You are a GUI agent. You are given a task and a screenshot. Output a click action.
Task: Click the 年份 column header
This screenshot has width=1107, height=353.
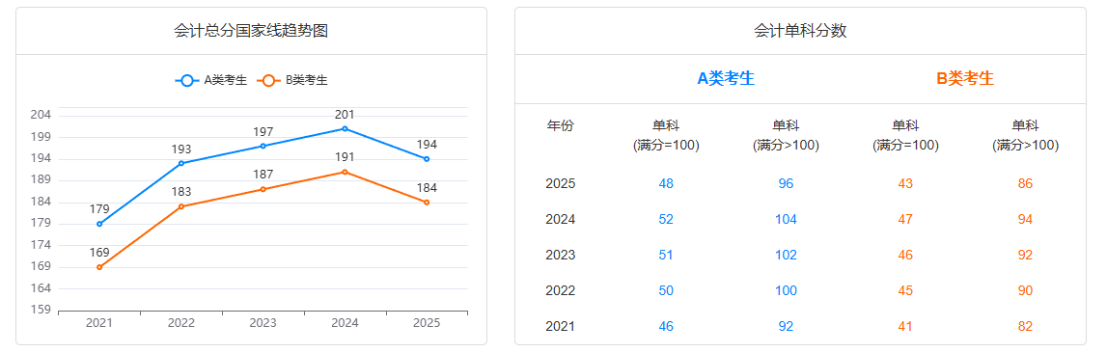pyautogui.click(x=561, y=126)
